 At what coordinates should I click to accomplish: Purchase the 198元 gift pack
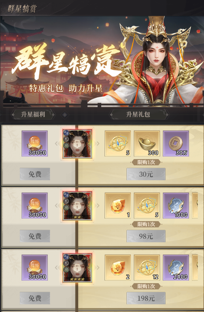pyautogui.click(x=146, y=298)
